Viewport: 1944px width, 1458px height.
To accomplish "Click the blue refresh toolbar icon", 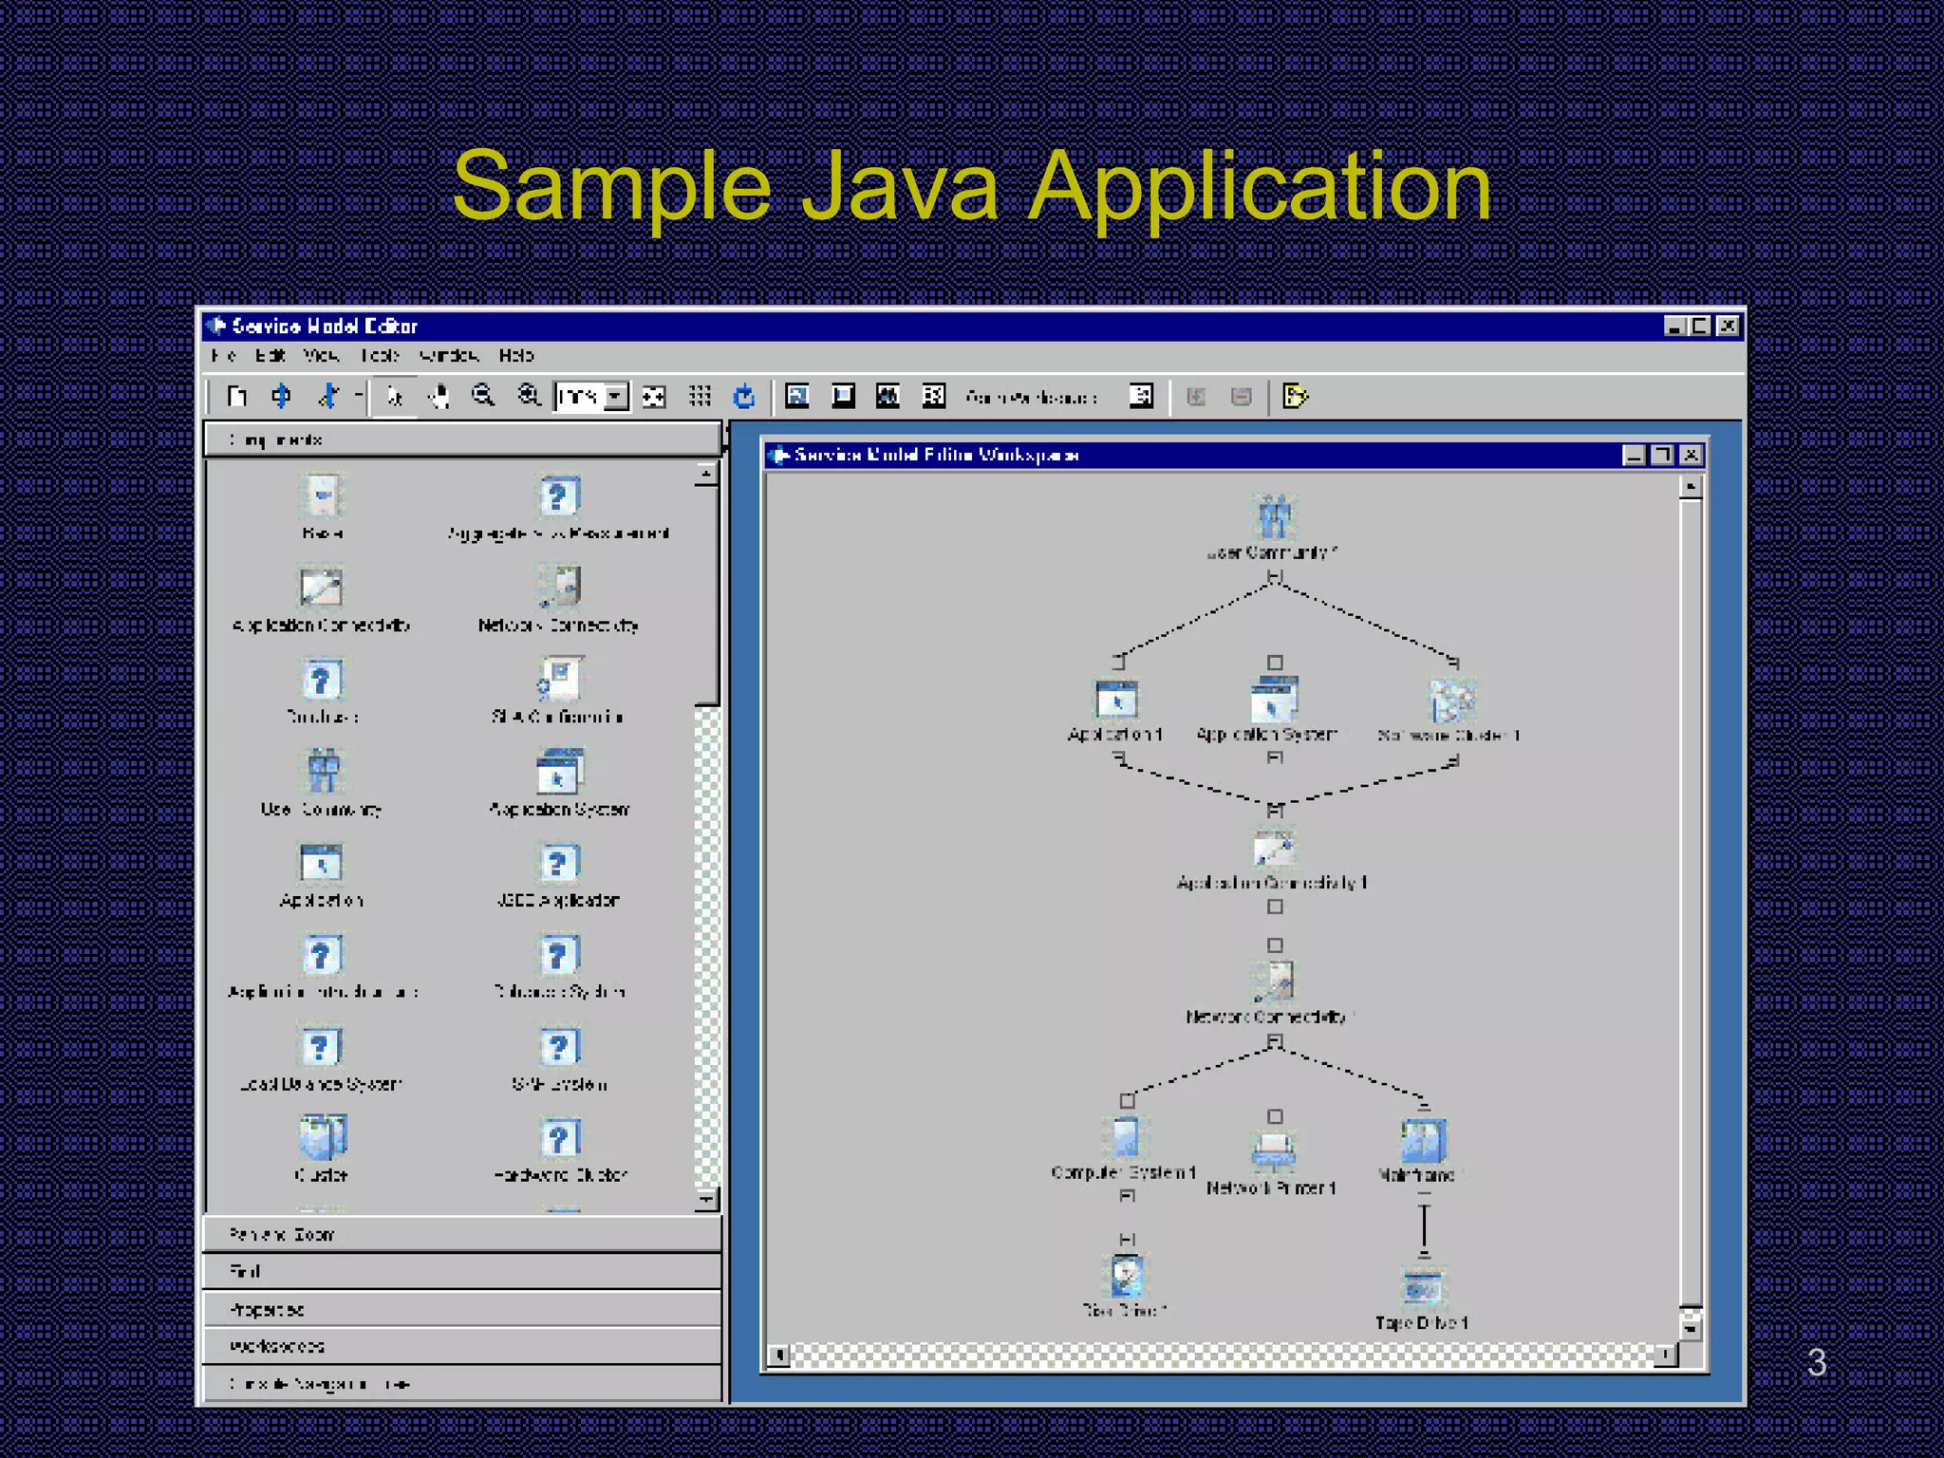I will click(744, 396).
